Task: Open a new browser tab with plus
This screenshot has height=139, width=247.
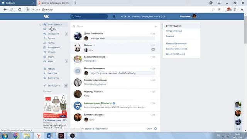Action: pyautogui.click(x=76, y=3)
